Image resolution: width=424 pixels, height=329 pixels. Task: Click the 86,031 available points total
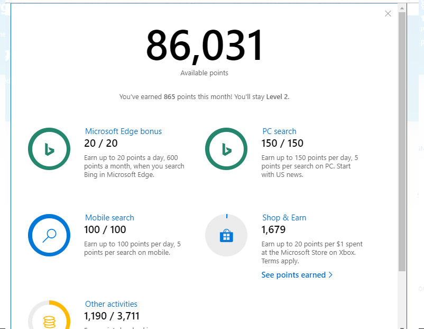point(205,46)
